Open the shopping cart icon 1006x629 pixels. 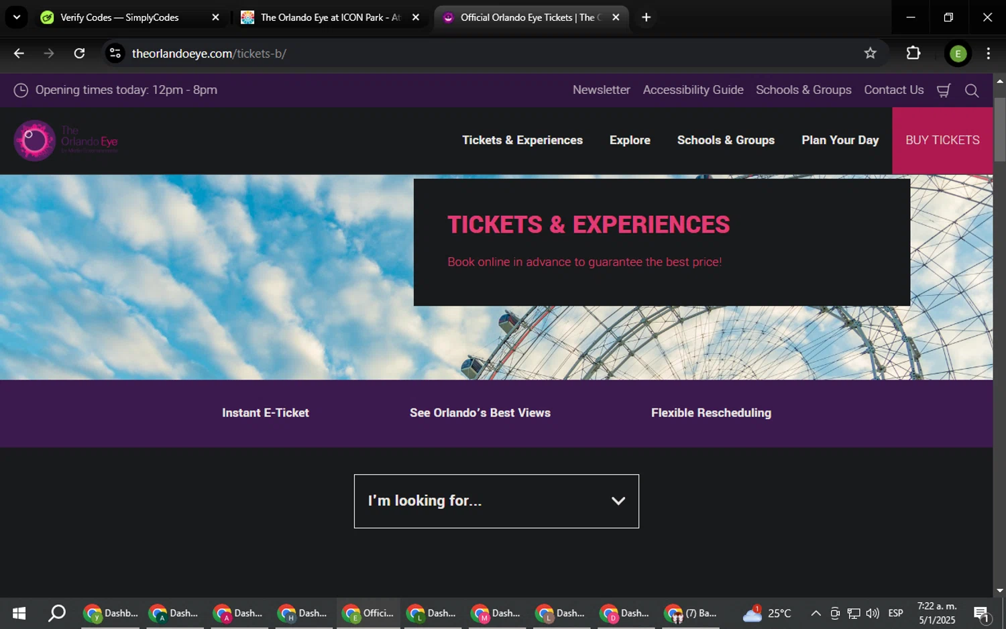tap(944, 91)
